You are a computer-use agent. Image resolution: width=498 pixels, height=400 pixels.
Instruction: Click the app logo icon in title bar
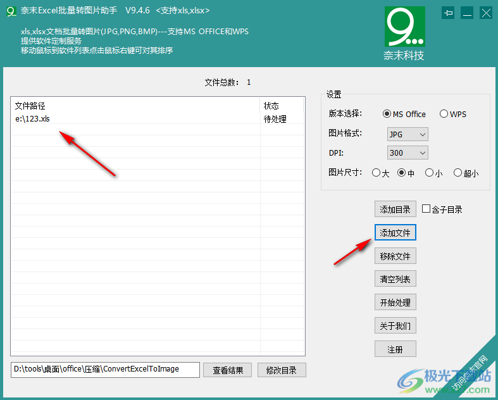click(x=11, y=11)
